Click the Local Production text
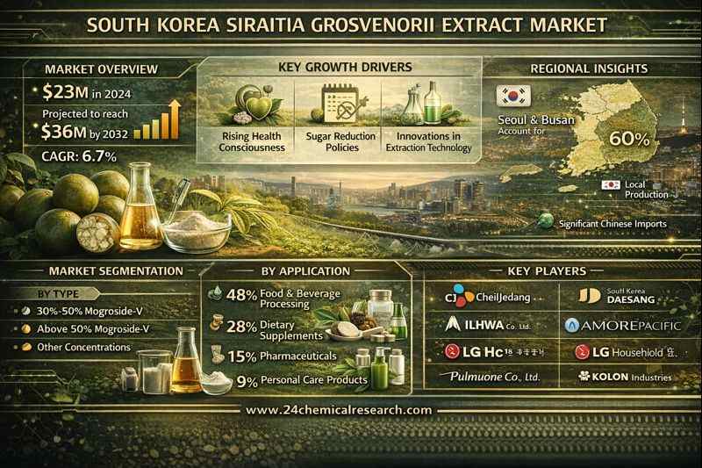This screenshot has width=702, height=468. point(647,190)
